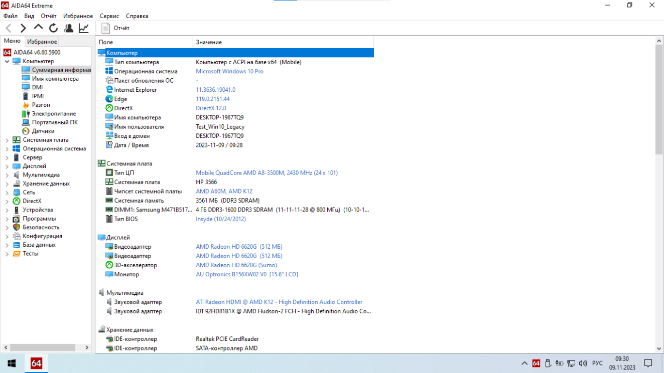Refresh the page with the refresh icon
664x373 pixels.
53,28
